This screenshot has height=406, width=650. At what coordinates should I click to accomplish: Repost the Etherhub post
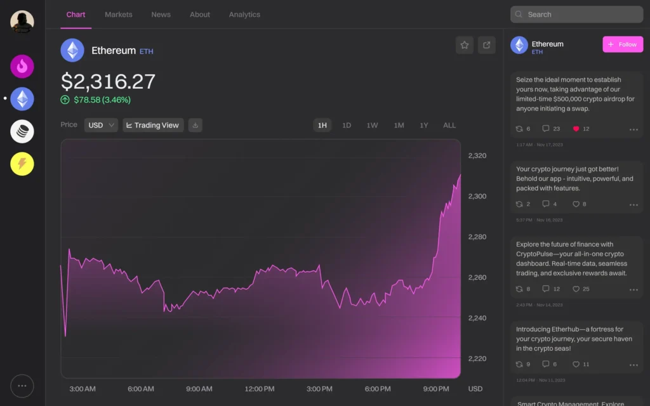pyautogui.click(x=519, y=365)
